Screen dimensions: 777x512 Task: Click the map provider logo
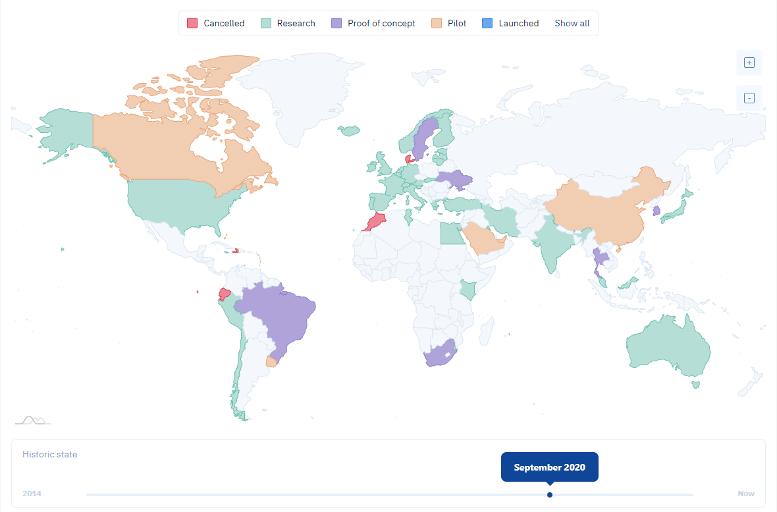(33, 421)
